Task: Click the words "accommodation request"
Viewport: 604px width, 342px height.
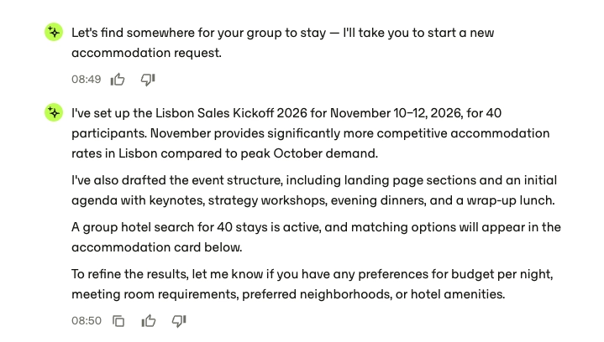Action: [x=145, y=53]
